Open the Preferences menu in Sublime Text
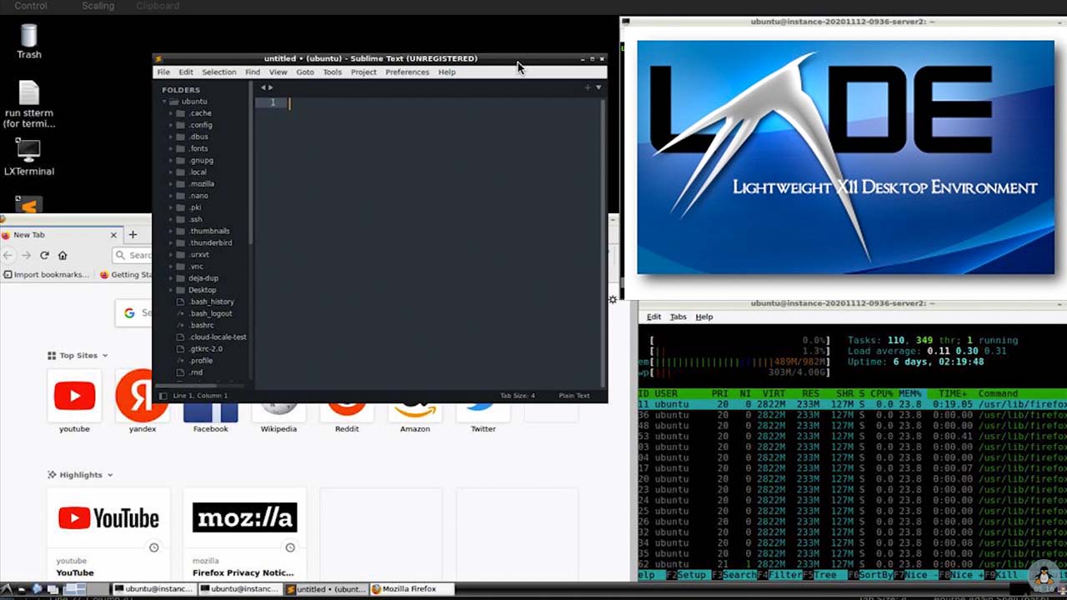Image resolution: width=1067 pixels, height=600 pixels. pos(407,72)
